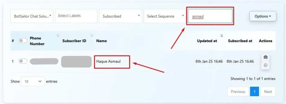Viewport: 286px width, 104px height.
Task: Open BotSailor Chat Solu... account dropdown
Action: (x=32, y=16)
